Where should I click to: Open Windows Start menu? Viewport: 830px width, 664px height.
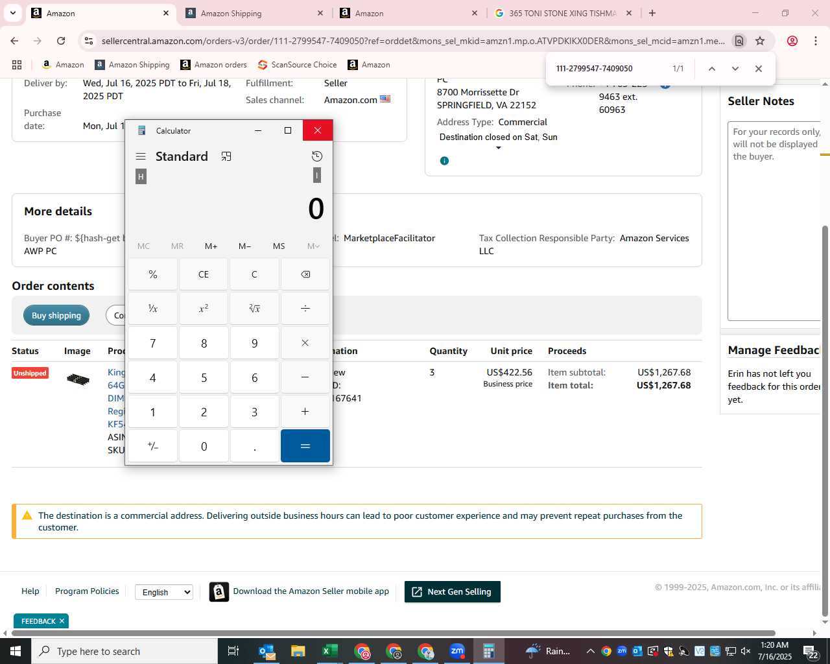[x=15, y=651]
